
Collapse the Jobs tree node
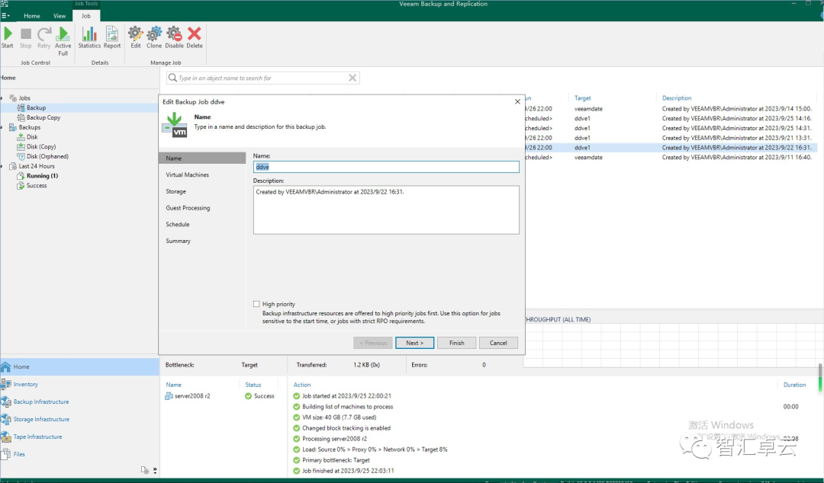point(3,98)
